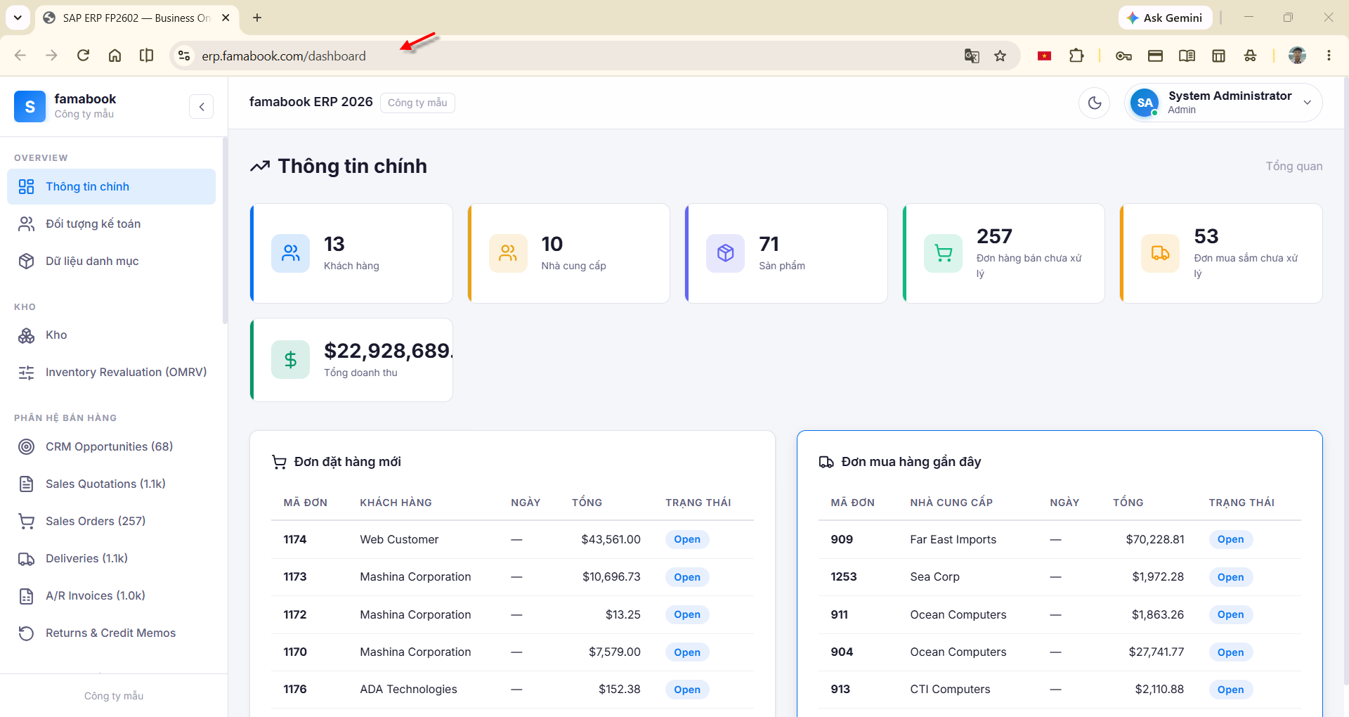Close the SAP ERP FP2602 tab
Image resolution: width=1349 pixels, height=717 pixels.
(x=226, y=18)
